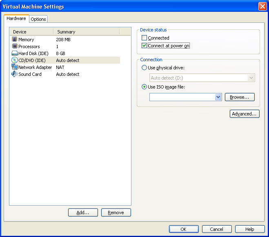Click the NAT summary value
This screenshot has height=237, width=269.
60,67
